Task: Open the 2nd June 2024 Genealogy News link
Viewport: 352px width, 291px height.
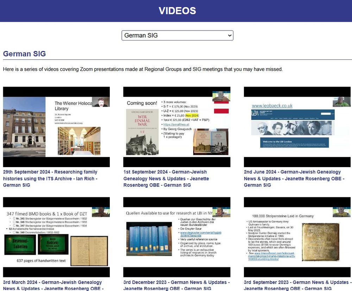Action: (294, 178)
